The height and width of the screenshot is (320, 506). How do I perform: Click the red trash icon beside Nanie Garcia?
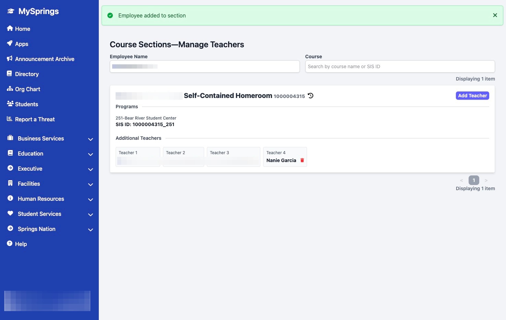[302, 160]
